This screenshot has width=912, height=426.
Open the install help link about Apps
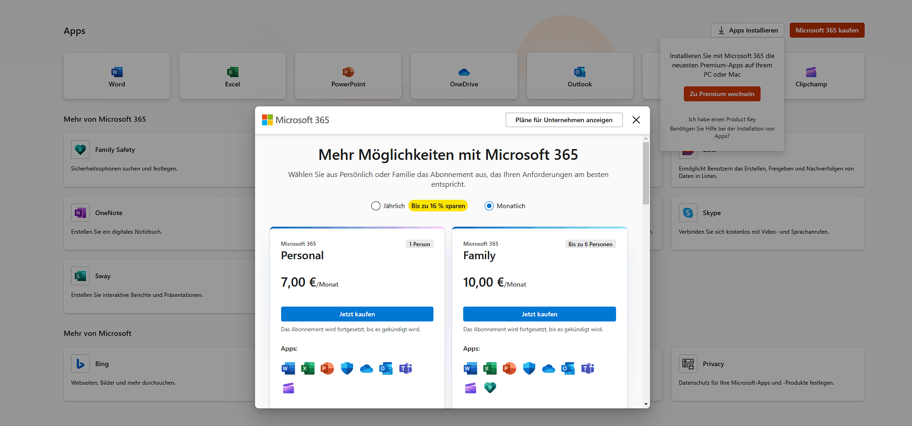[722, 132]
